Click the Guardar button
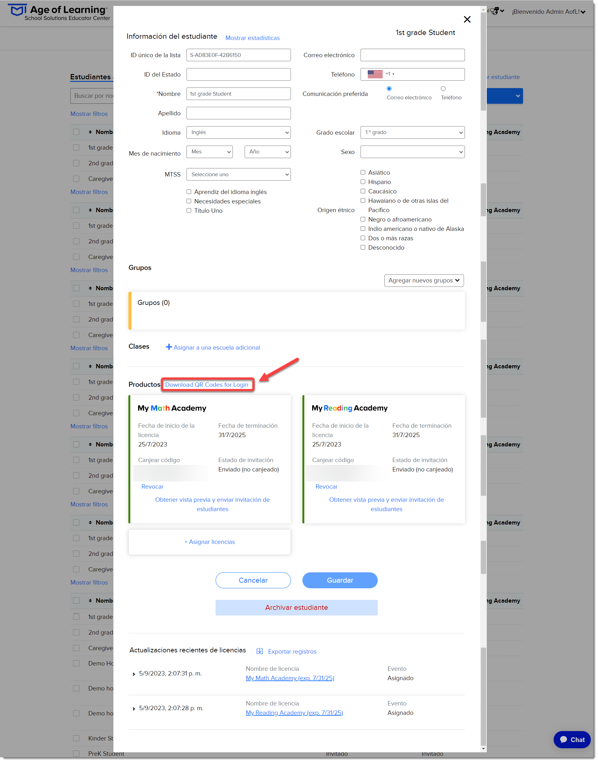 click(340, 580)
